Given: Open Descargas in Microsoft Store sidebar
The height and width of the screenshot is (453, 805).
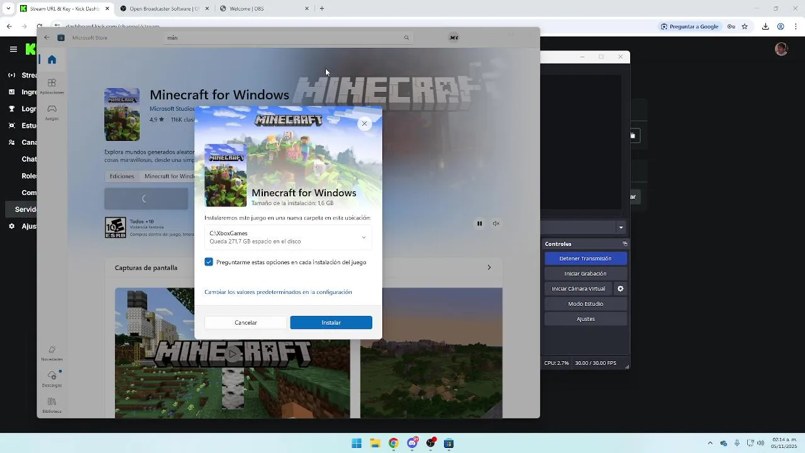Looking at the screenshot, I should pos(52,379).
